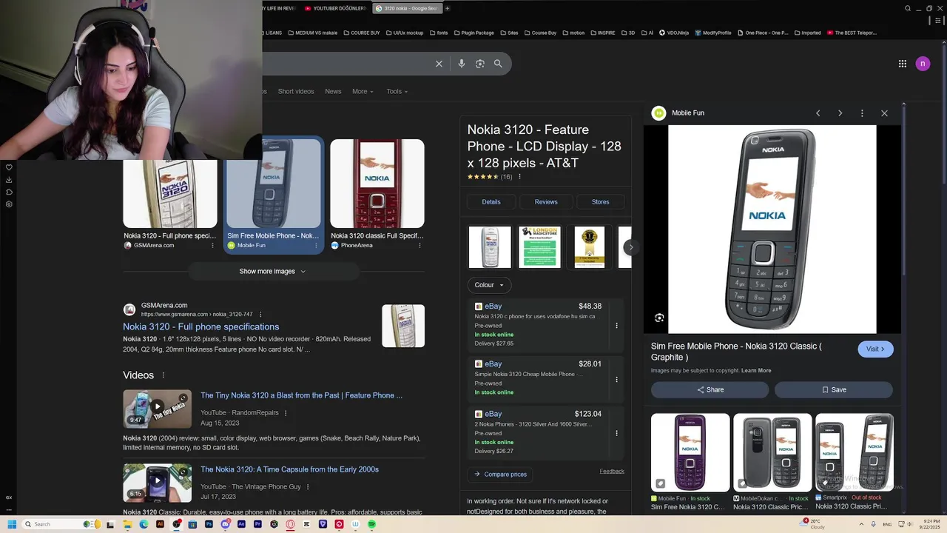Open options for GSMArena.com result
Screen dimensions: 947x533
click(260, 314)
